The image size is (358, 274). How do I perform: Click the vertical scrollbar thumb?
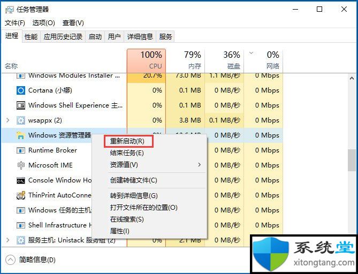coord(352,161)
